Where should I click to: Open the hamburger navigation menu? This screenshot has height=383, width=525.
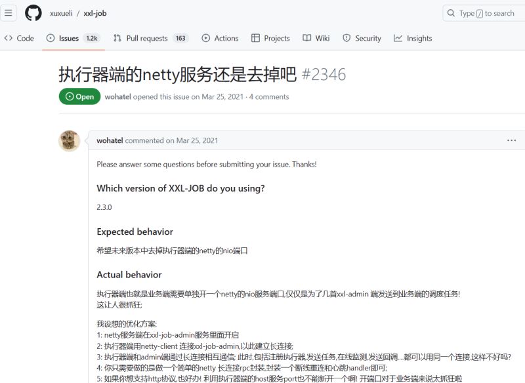click(9, 13)
